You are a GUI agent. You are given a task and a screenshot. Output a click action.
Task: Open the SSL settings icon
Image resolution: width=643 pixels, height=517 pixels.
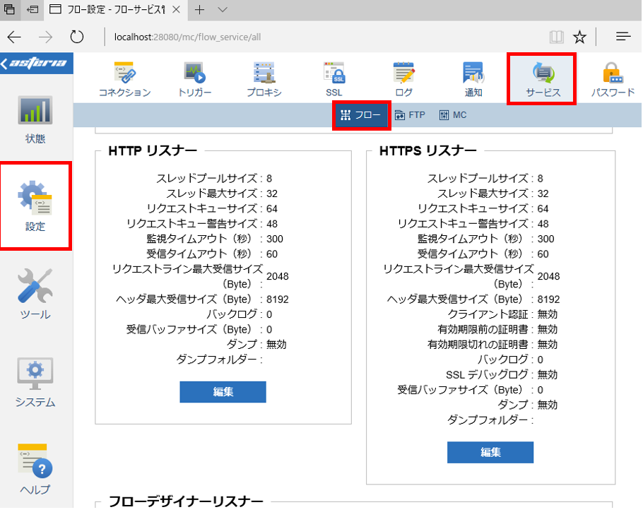[334, 79]
